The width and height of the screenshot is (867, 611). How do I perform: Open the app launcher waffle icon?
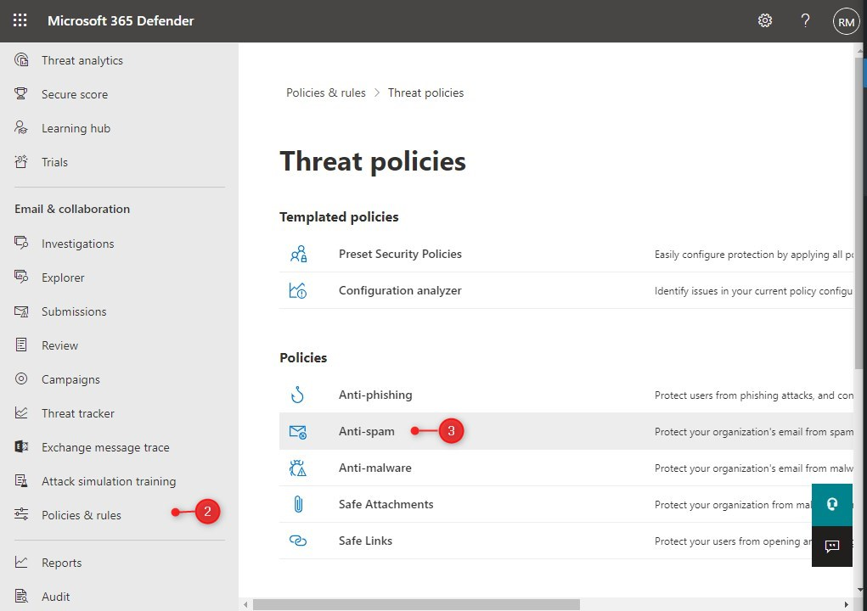20,20
